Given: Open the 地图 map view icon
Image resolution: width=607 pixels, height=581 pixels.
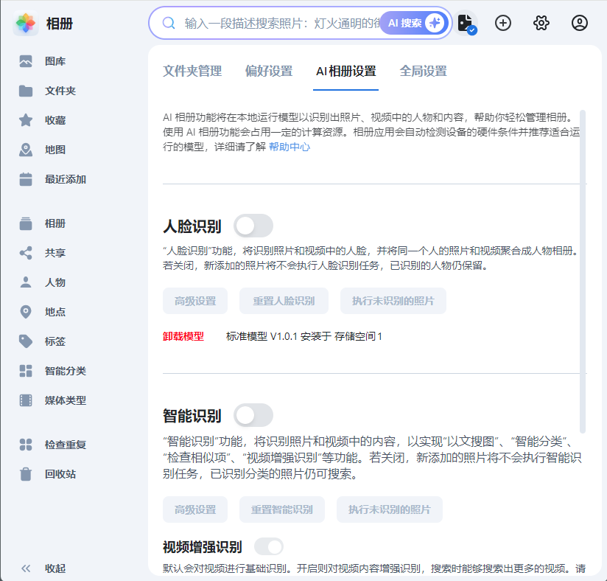Looking at the screenshot, I should tap(26, 150).
